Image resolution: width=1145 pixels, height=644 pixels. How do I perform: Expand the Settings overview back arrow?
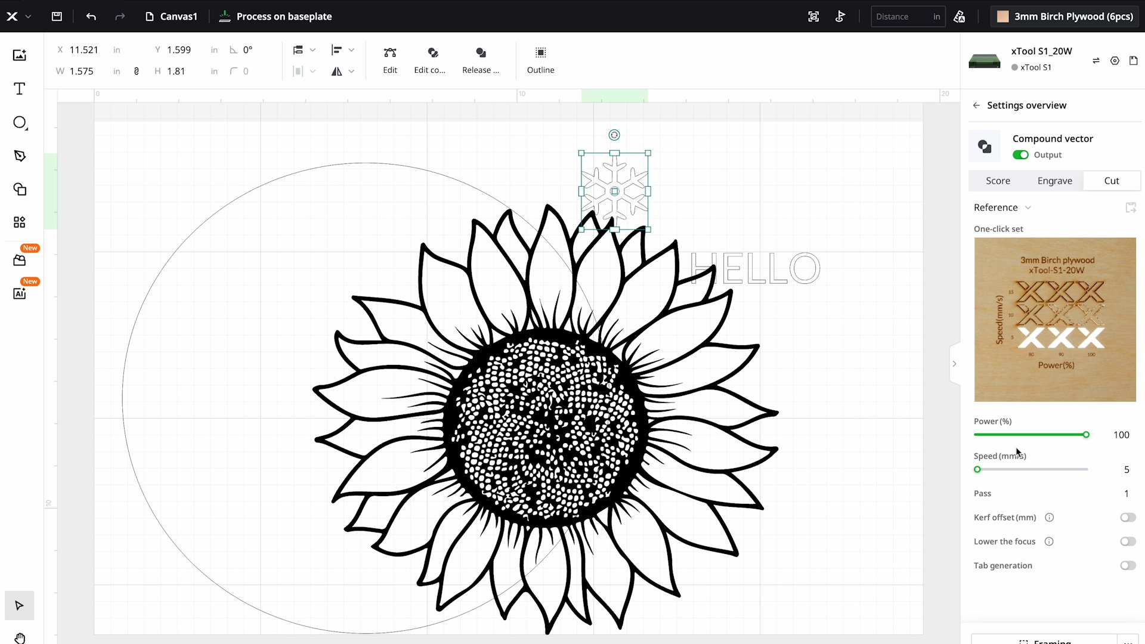[x=977, y=104]
